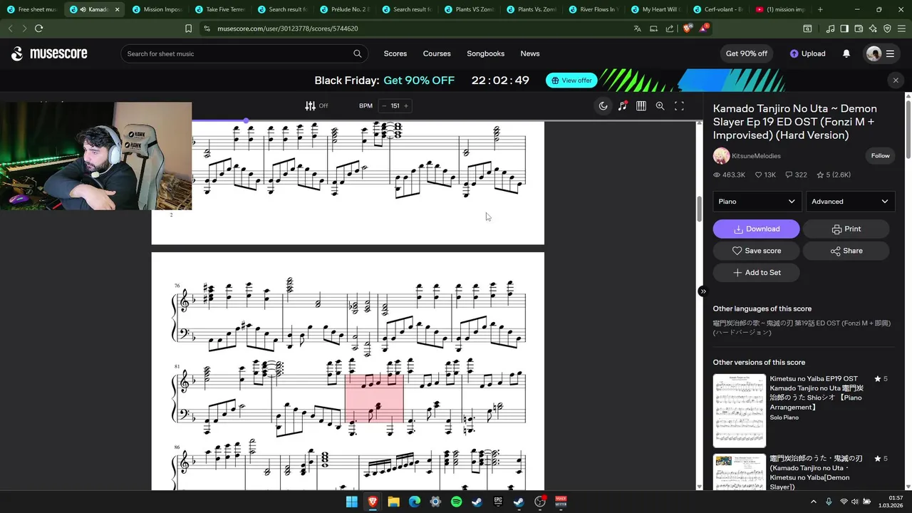Click the Share button

coord(846,251)
